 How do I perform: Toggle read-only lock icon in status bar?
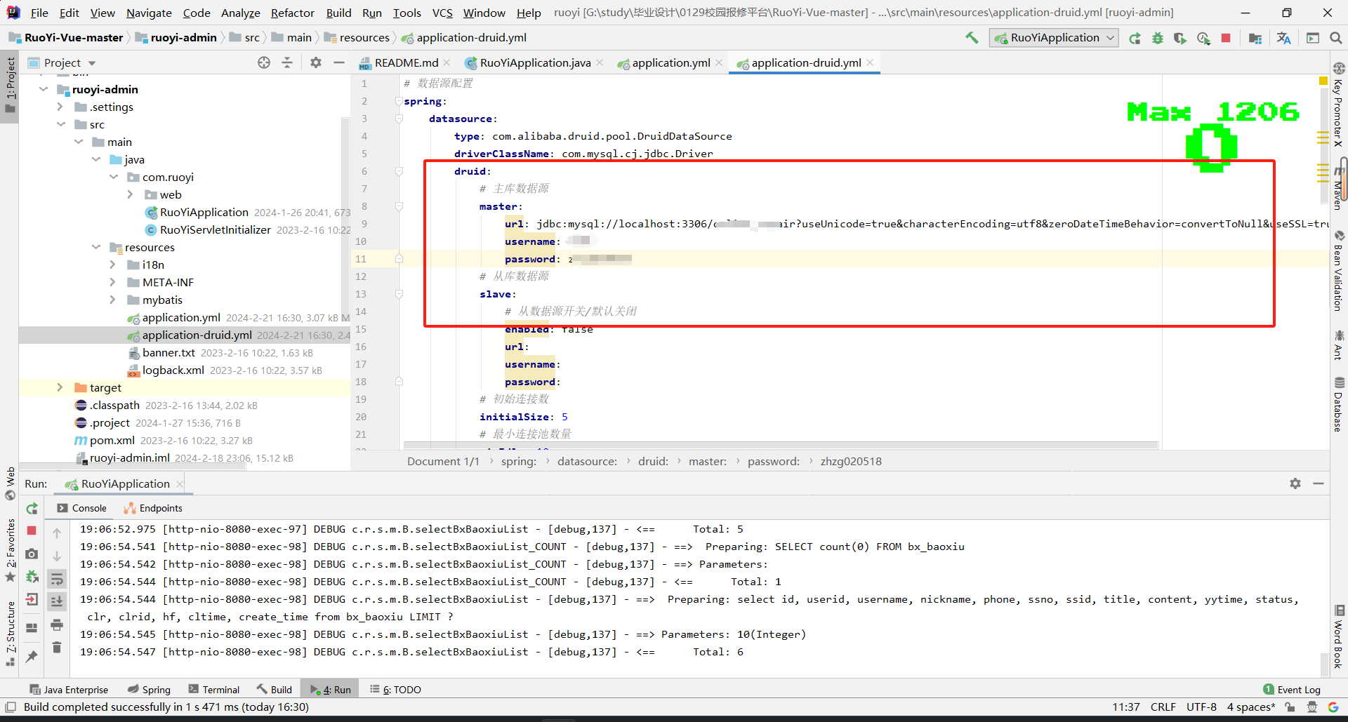pyautogui.click(x=1290, y=707)
